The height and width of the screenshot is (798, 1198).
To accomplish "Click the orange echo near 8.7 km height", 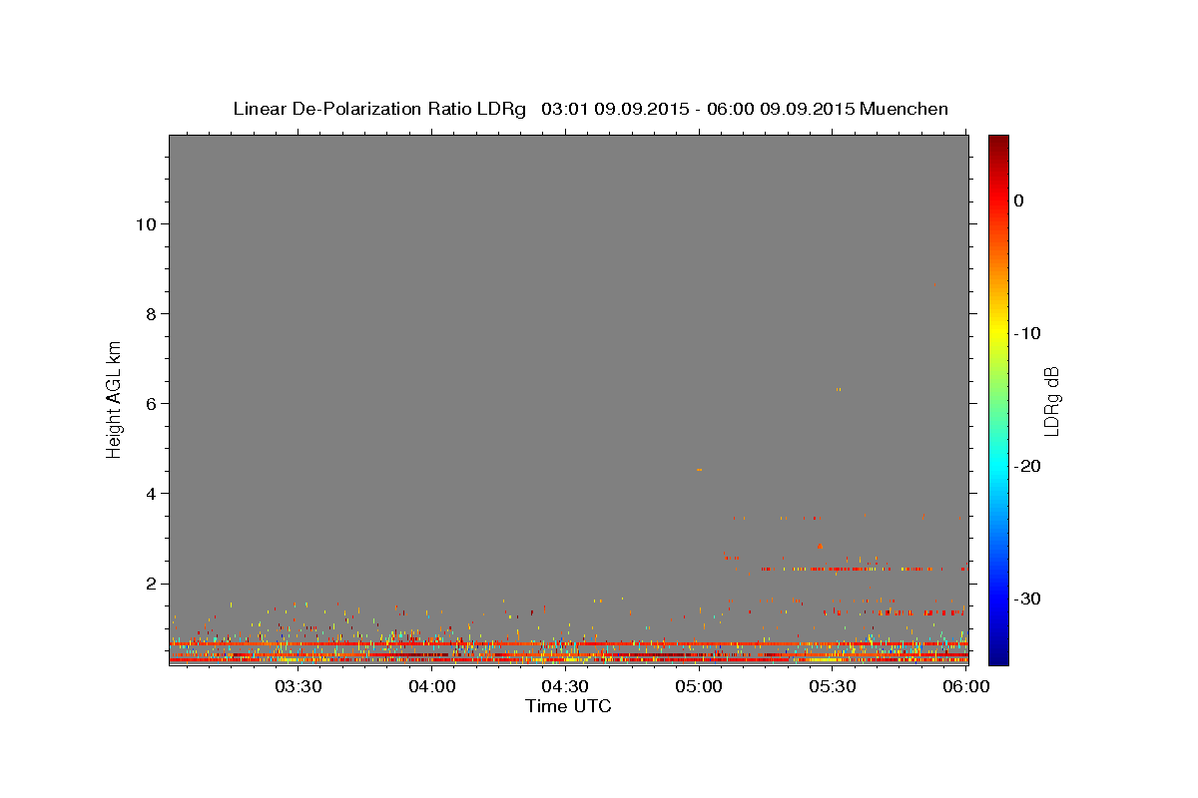I will (934, 284).
